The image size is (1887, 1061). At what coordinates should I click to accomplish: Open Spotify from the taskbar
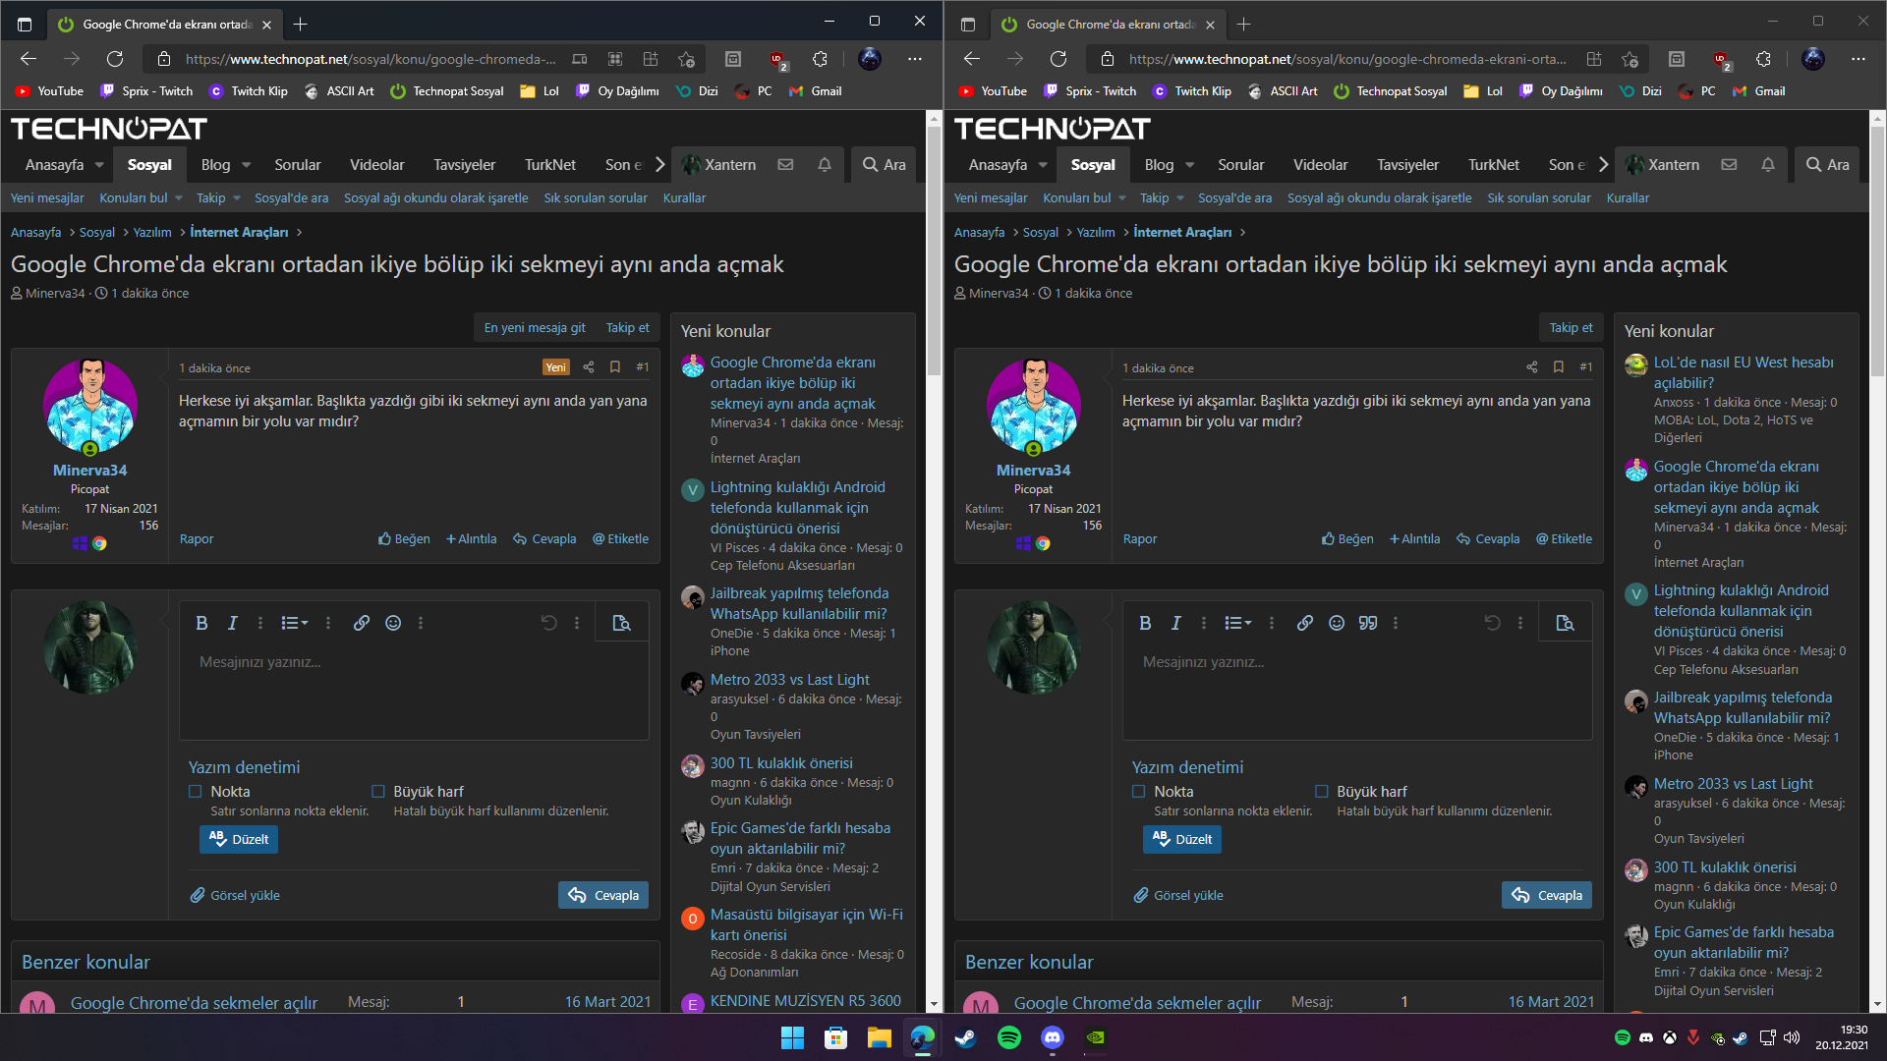(1008, 1037)
